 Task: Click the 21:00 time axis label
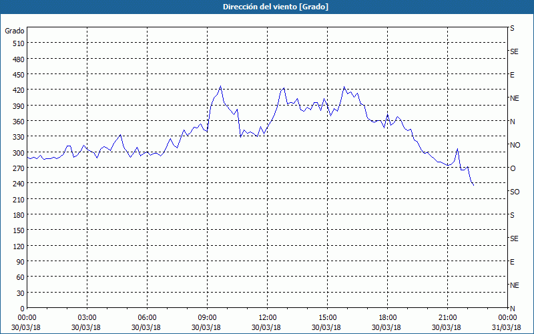(x=446, y=318)
